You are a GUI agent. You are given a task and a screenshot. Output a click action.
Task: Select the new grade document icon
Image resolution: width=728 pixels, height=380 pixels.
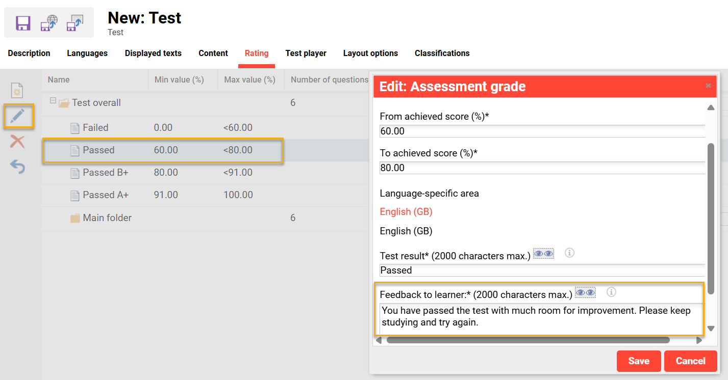(18, 90)
